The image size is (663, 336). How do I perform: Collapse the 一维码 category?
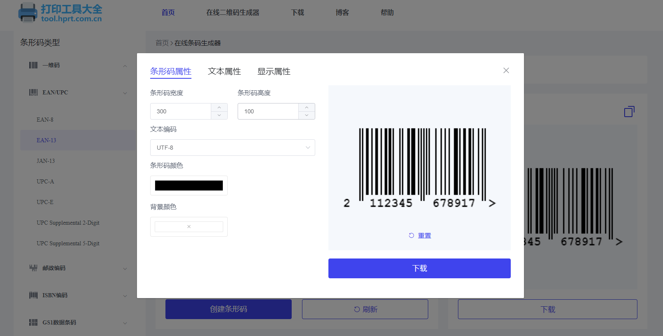125,66
